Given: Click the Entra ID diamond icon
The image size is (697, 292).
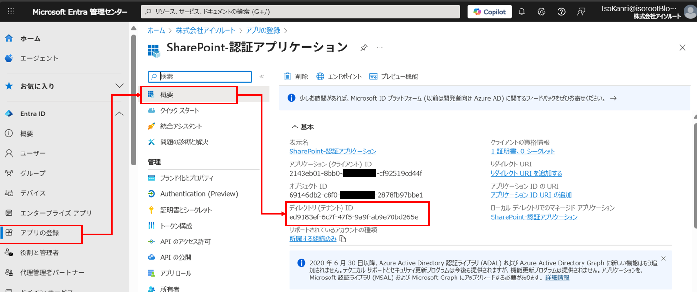Looking at the screenshot, I should [9, 114].
